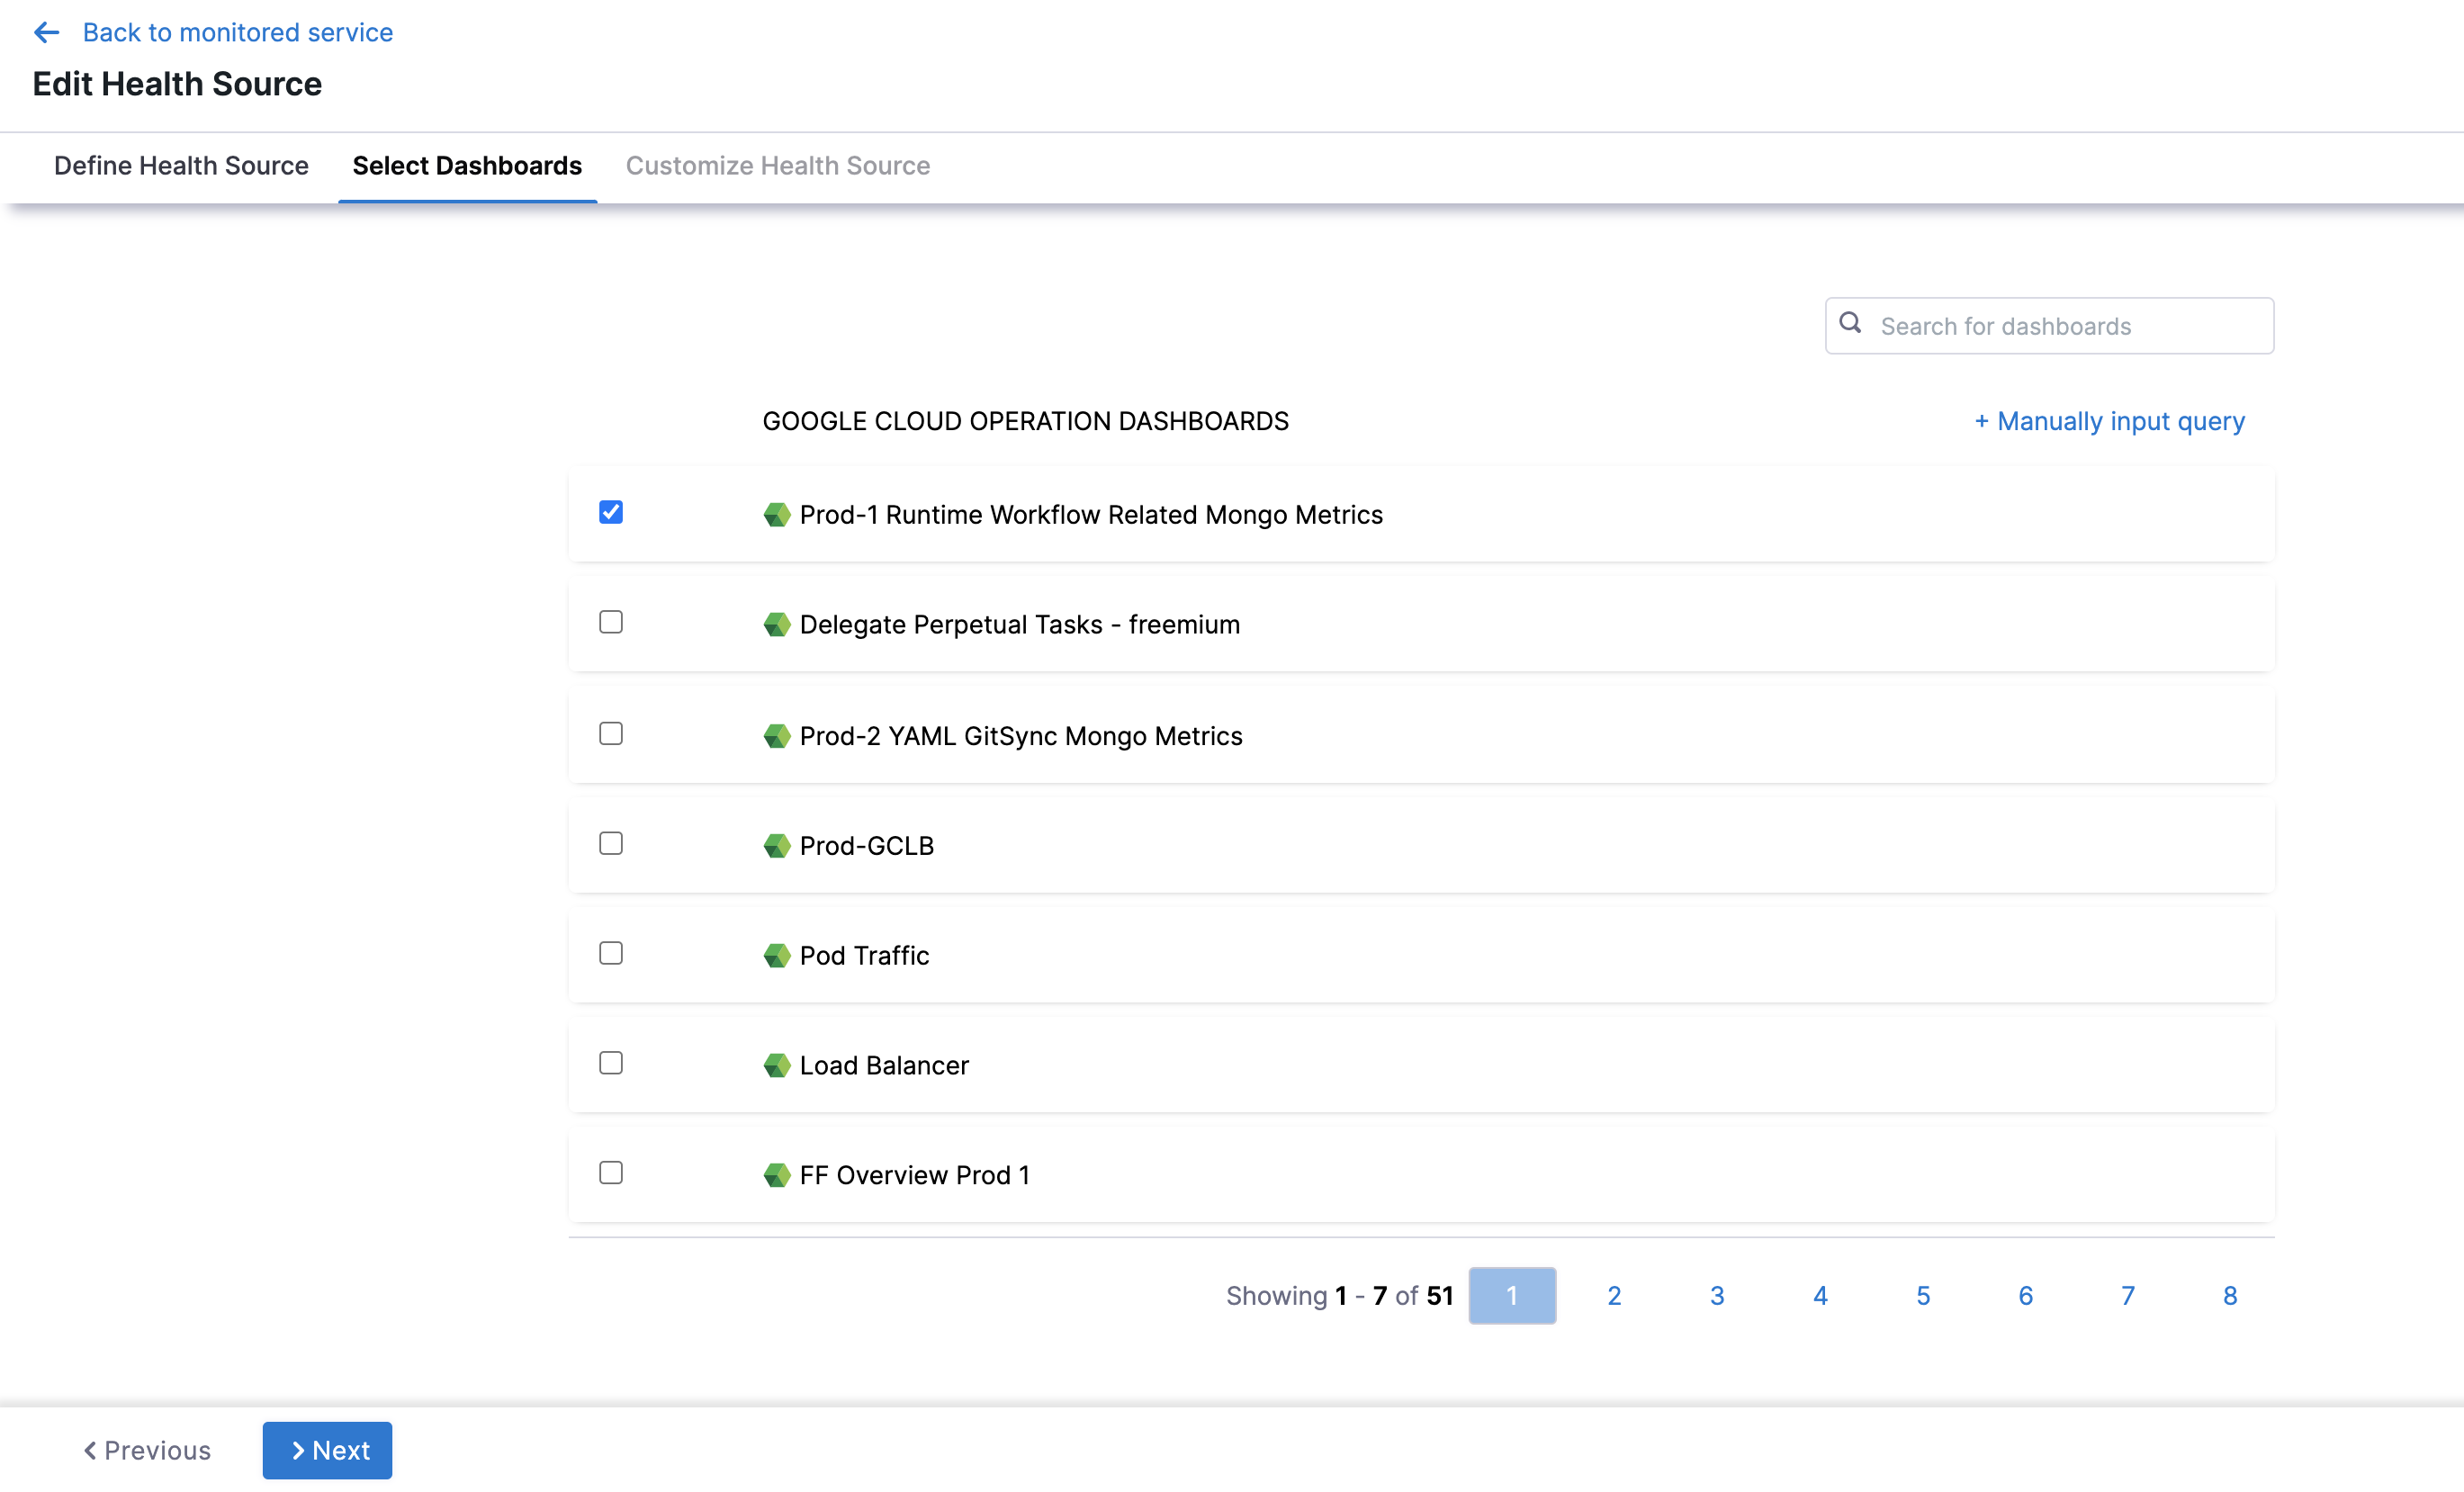The height and width of the screenshot is (1492, 2464).
Task: Click the Previous button
Action: point(147,1450)
